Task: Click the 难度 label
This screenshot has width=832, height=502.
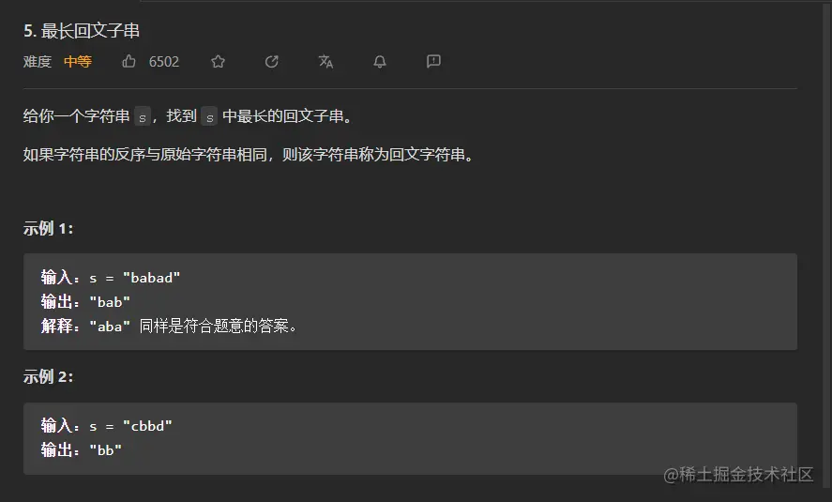Action: (x=38, y=62)
